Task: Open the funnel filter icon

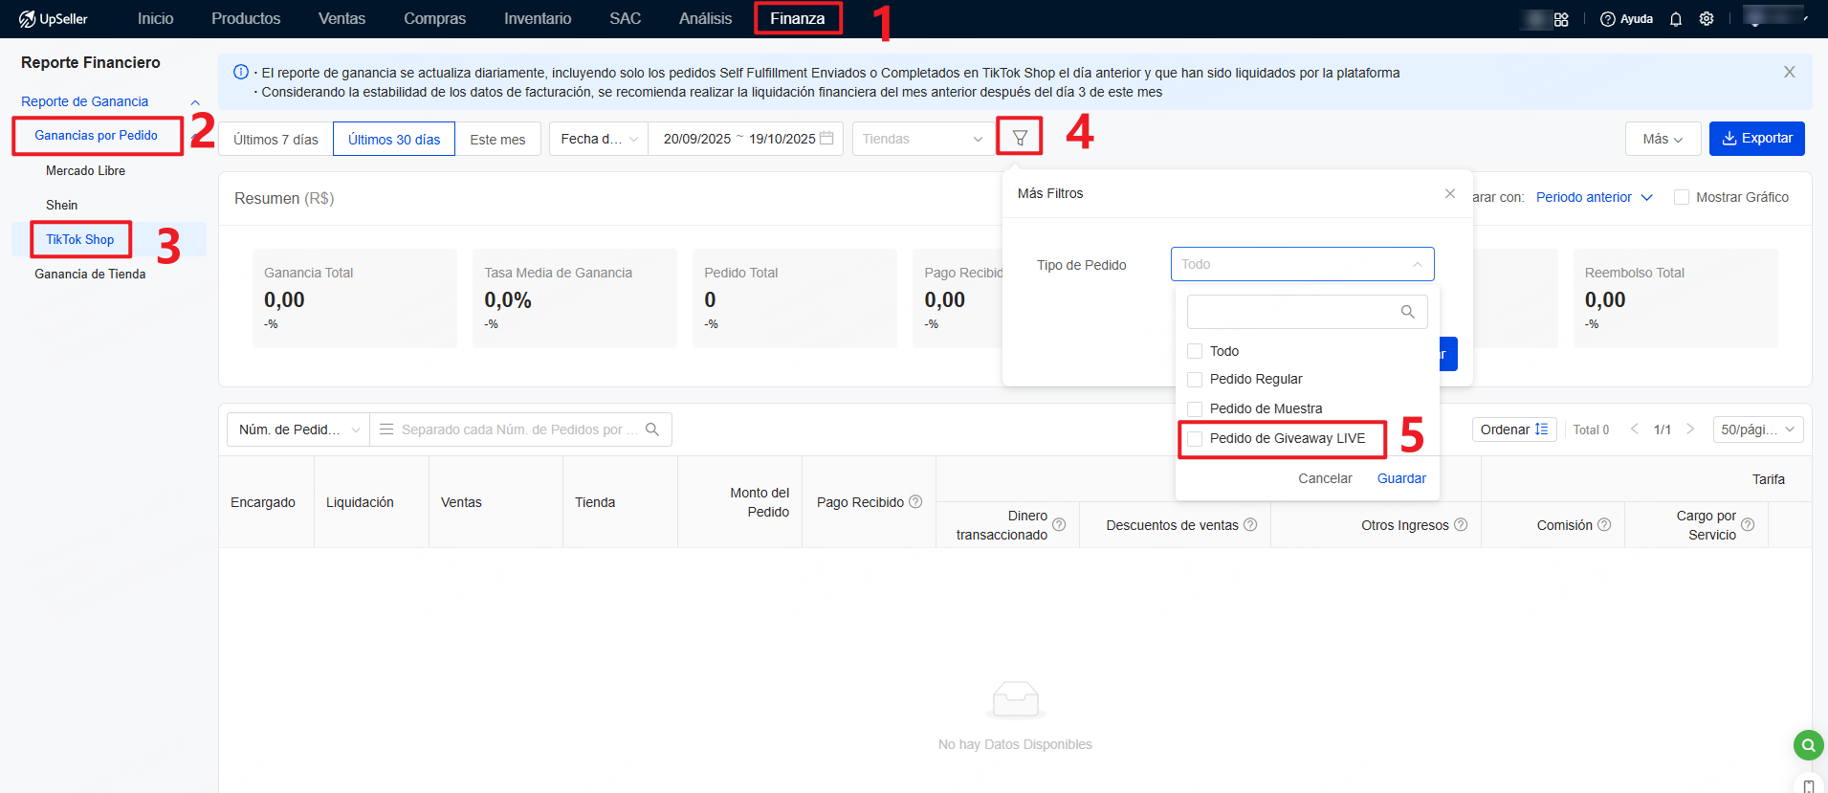Action: click(x=1020, y=138)
